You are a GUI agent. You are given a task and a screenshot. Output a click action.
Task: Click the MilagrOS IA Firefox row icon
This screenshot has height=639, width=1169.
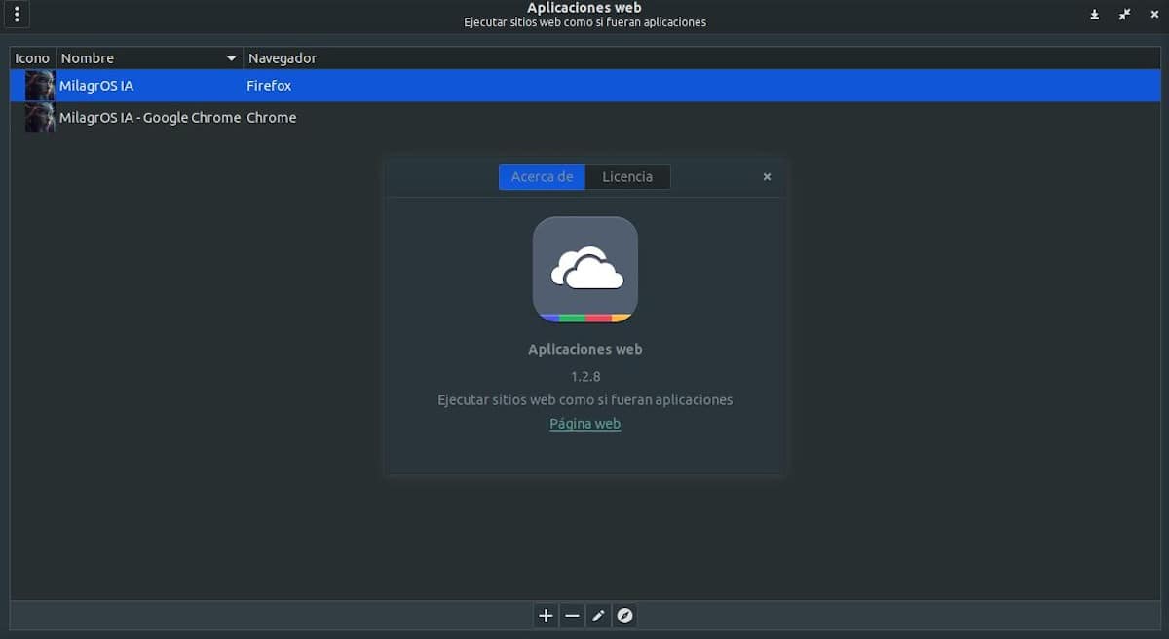coord(38,85)
